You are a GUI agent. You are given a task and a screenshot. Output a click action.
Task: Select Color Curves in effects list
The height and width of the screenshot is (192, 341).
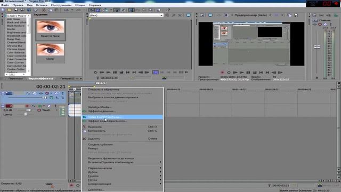pos(15,62)
